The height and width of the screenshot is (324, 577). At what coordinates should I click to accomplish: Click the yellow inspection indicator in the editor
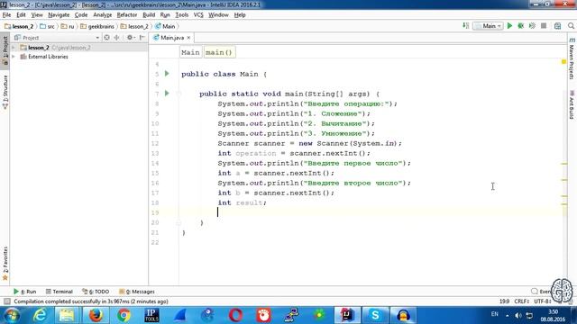pyautogui.click(x=563, y=62)
